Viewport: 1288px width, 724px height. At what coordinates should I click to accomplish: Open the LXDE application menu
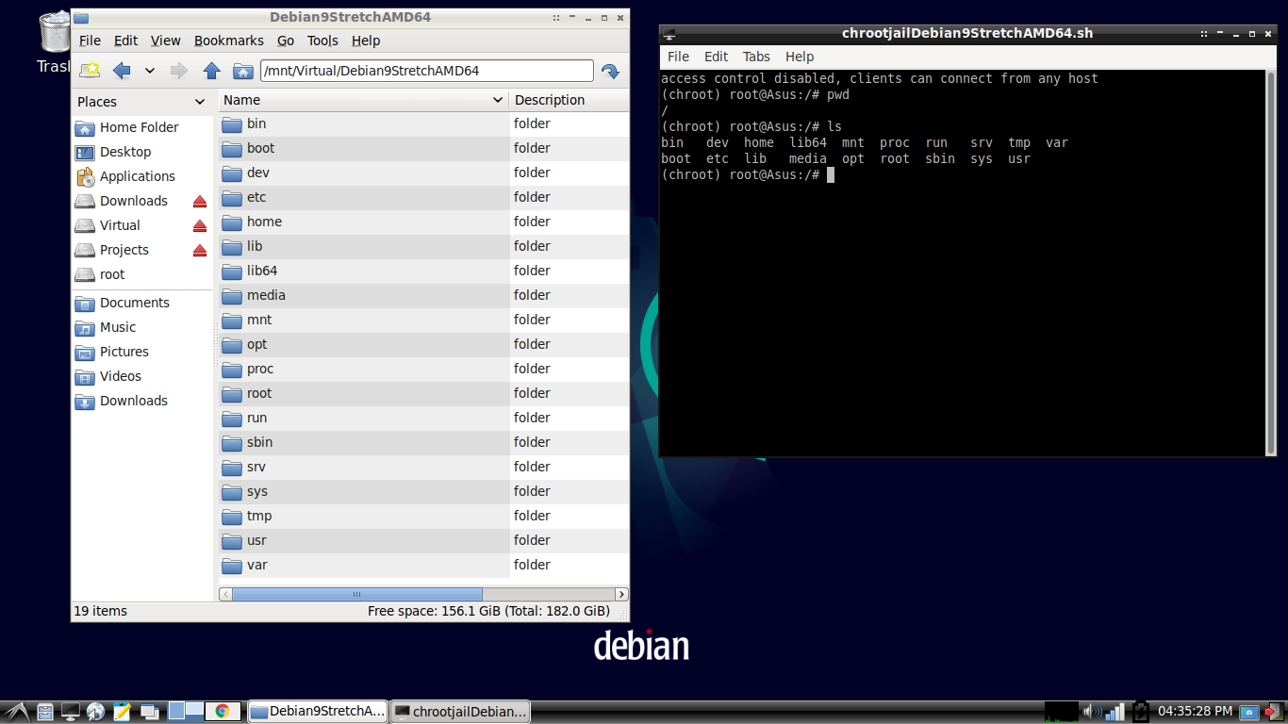[15, 712]
